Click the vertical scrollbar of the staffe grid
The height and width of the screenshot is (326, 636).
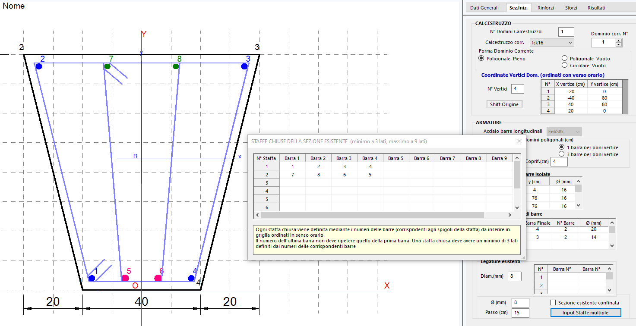517,182
